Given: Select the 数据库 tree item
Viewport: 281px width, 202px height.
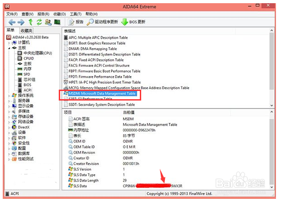Looking at the screenshot, I should [21, 154].
